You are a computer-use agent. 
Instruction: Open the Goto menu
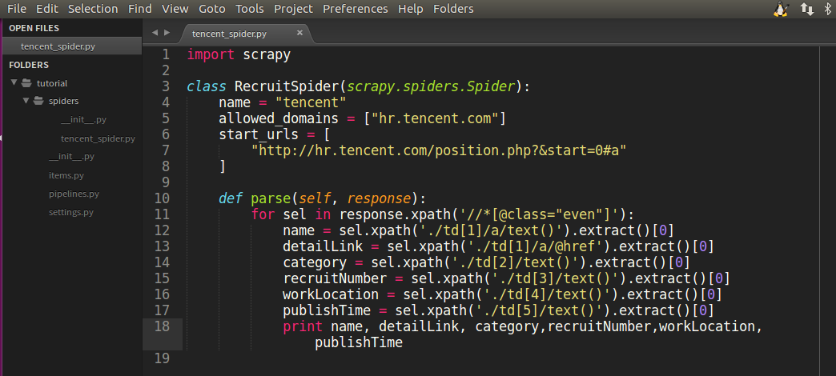click(x=212, y=9)
